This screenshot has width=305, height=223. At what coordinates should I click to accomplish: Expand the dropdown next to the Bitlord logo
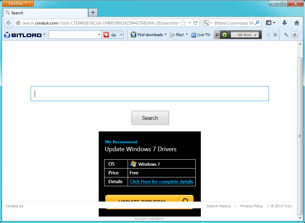click(44, 34)
